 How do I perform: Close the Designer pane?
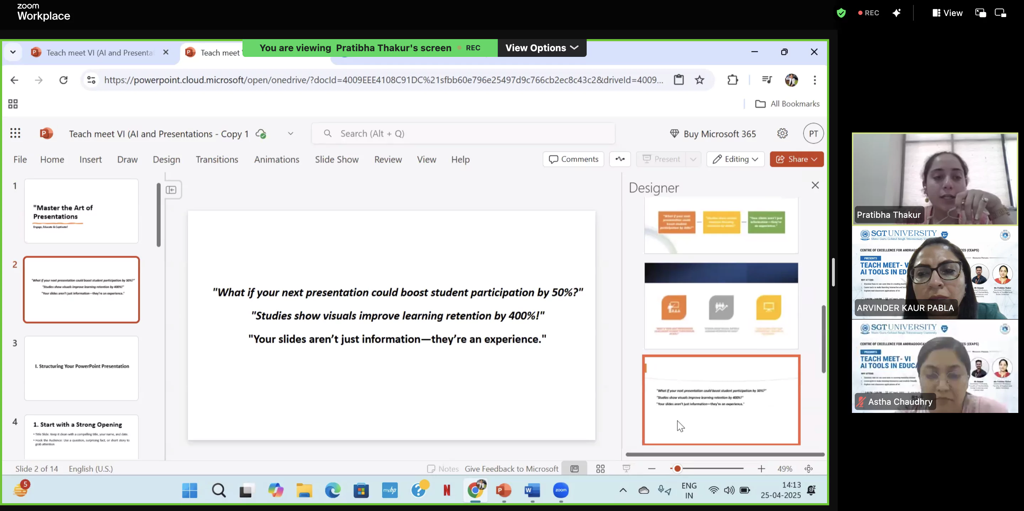click(815, 185)
